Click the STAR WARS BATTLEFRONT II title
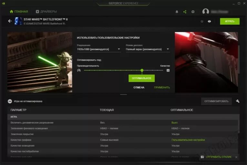The image size is (247, 165). [46, 19]
